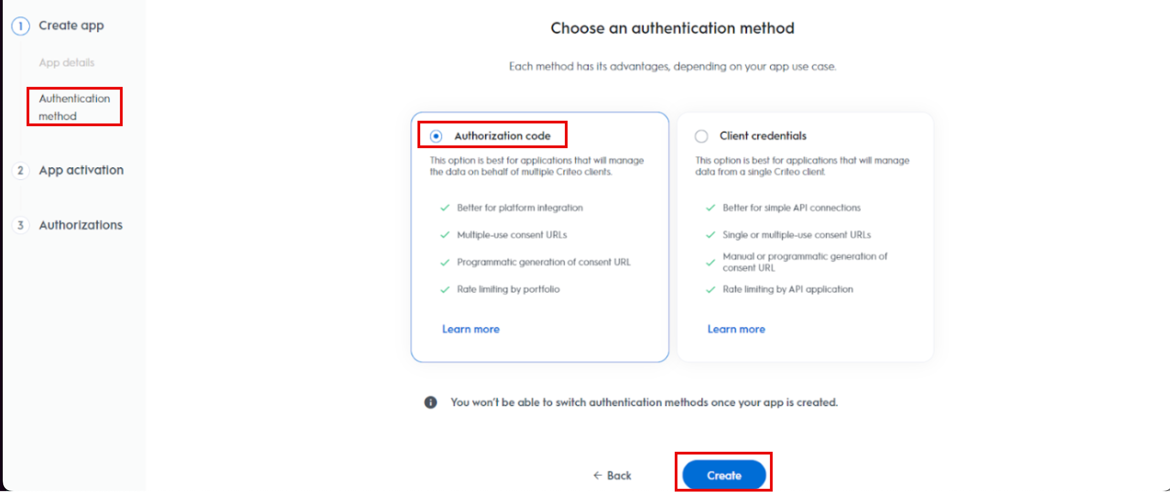1170x492 pixels.
Task: Click App activation in the left navigation
Action: [81, 170]
